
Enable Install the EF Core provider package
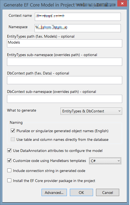(9, 180)
